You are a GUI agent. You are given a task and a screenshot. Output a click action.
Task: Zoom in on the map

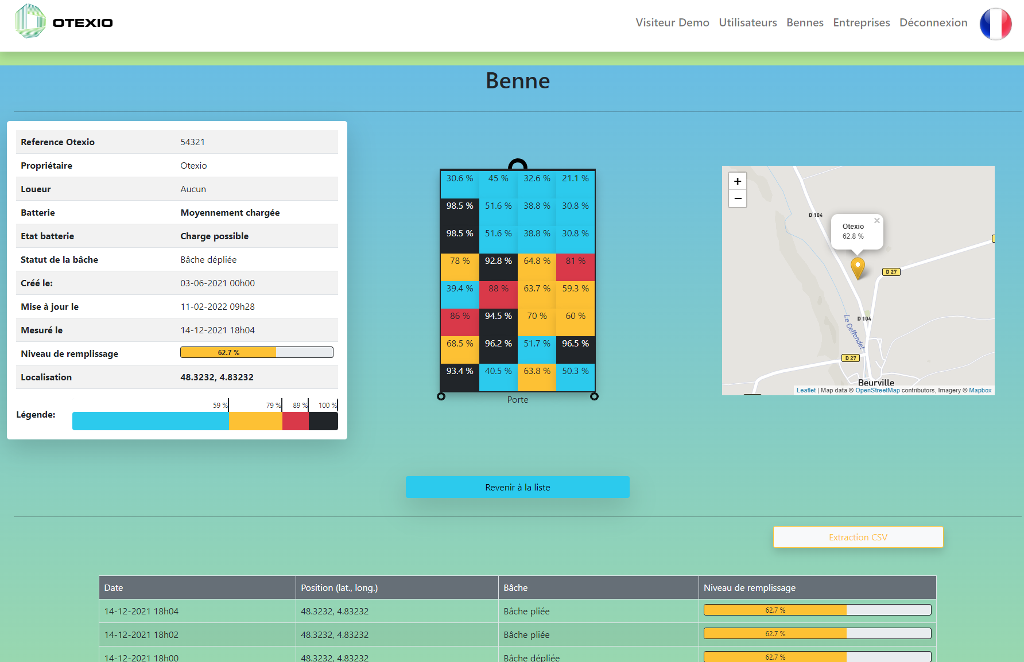point(738,181)
